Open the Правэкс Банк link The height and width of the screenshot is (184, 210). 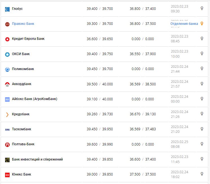(x=23, y=24)
